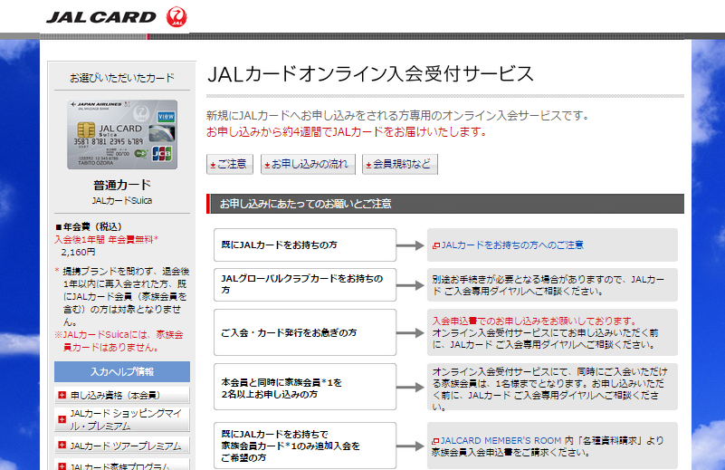
Task: Expand 申し込み資格（本会員） help item
Action: (x=122, y=395)
